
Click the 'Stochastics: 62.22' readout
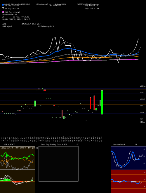tap(10, 15)
